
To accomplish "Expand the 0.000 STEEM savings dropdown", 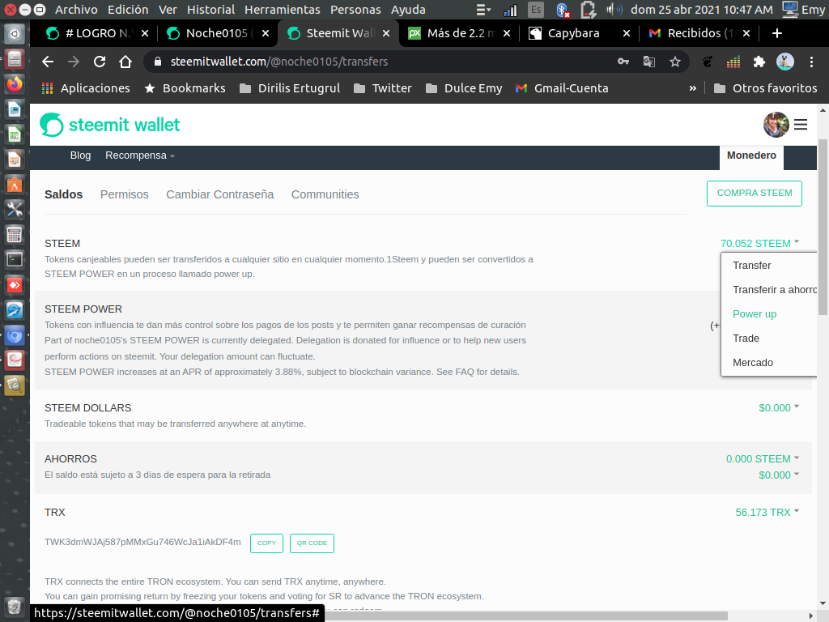I will 763,458.
